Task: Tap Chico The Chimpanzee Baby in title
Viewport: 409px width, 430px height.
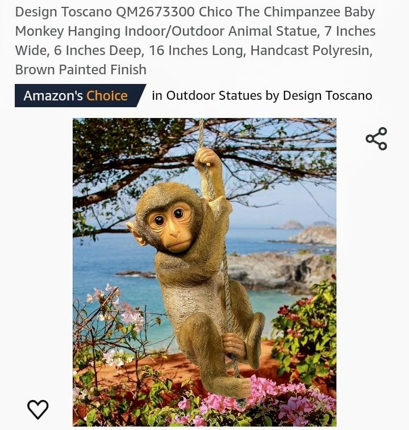Action: [x=287, y=12]
